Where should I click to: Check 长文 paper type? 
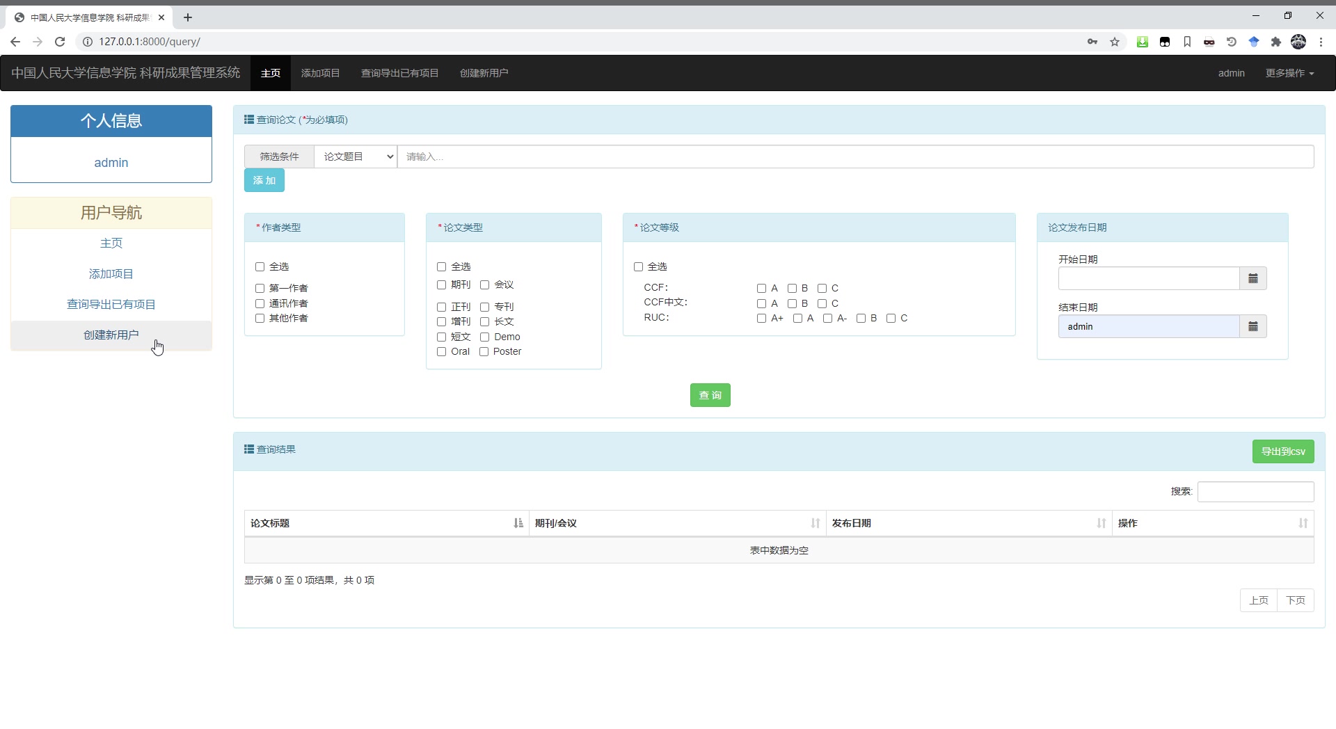(x=484, y=321)
